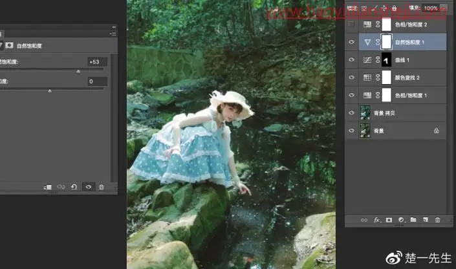Toggle layer visibility in Properties panel footer
Screen dimensions: 456x269
point(89,187)
